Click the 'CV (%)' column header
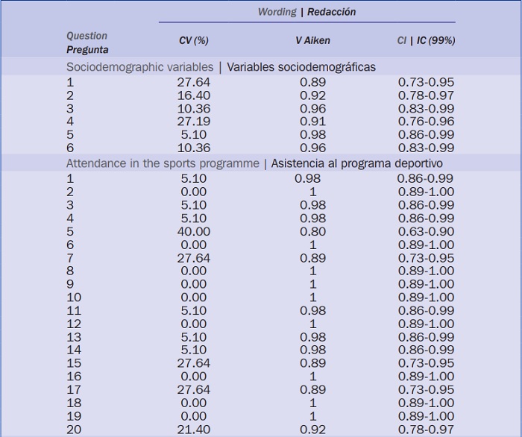The width and height of the screenshot is (522, 437). pos(194,41)
